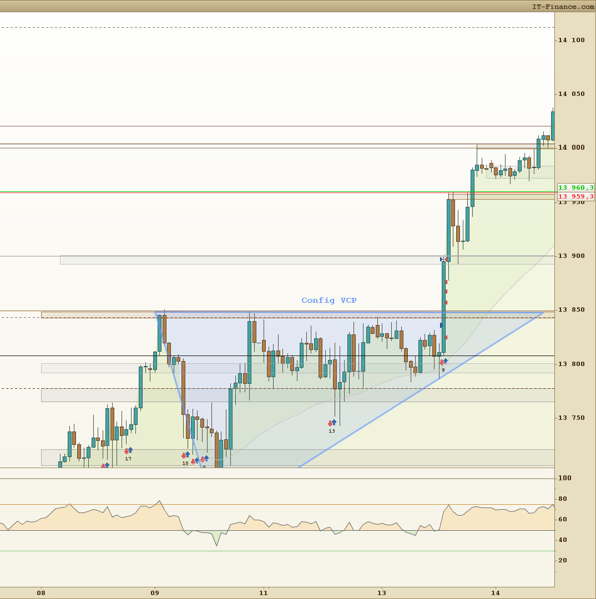The width and height of the screenshot is (596, 599).
Task: Click the 13 800 price axis label
Action: click(x=571, y=364)
